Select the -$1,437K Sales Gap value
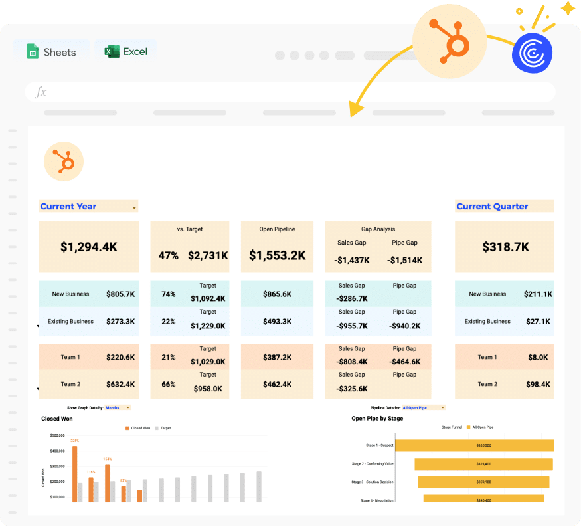581x527 pixels. 352,260
